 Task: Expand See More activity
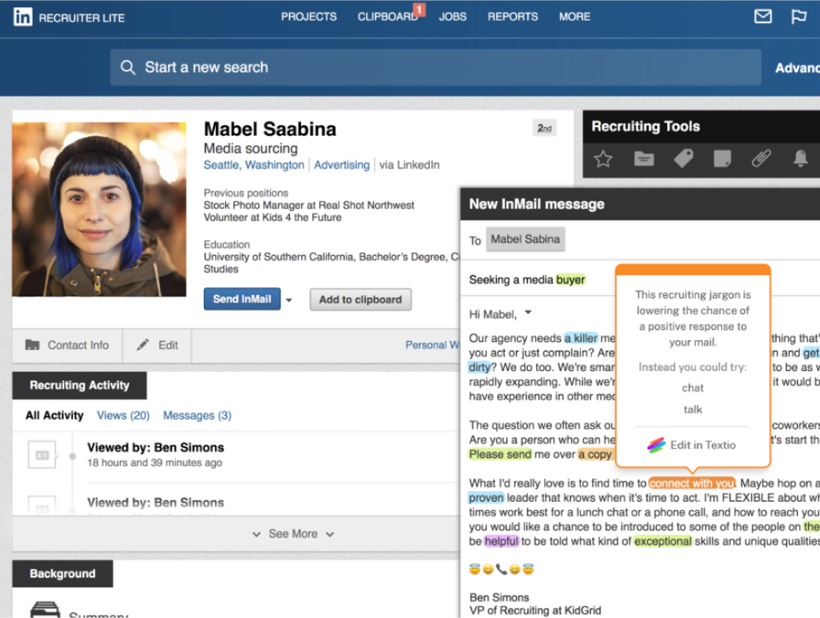[293, 534]
